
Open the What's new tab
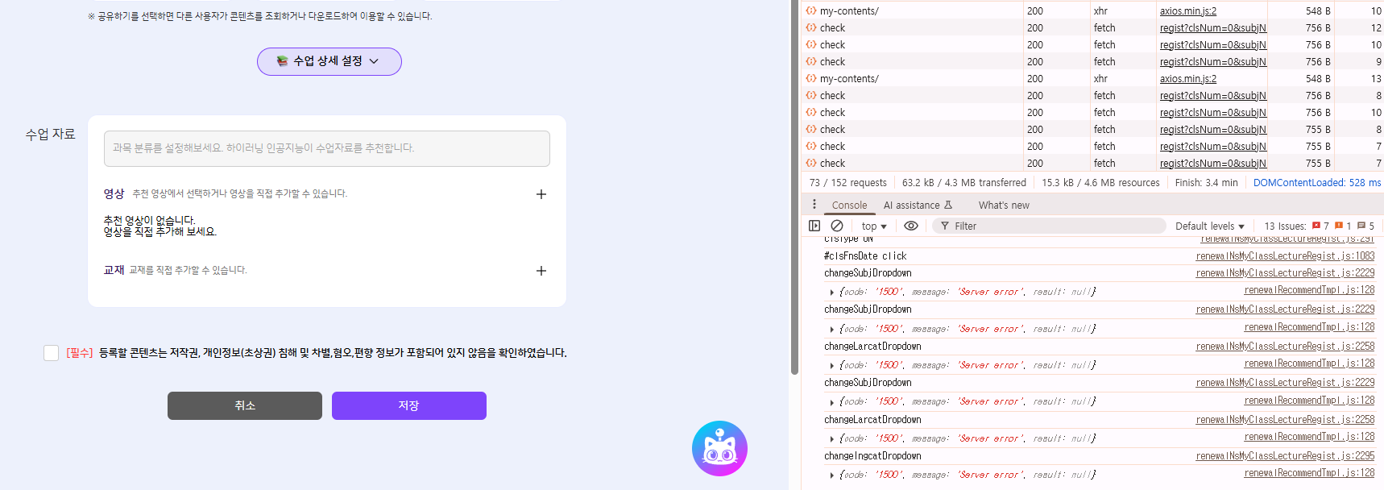click(1003, 206)
